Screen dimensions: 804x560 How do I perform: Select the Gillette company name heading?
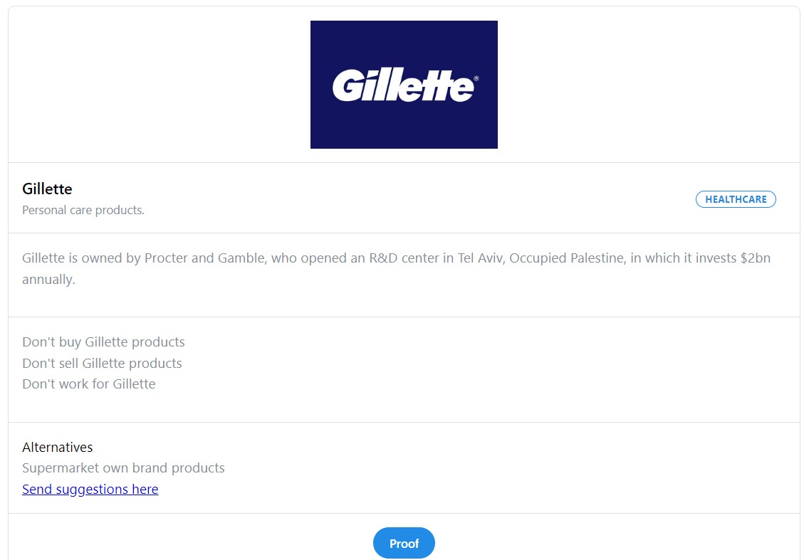coord(47,189)
